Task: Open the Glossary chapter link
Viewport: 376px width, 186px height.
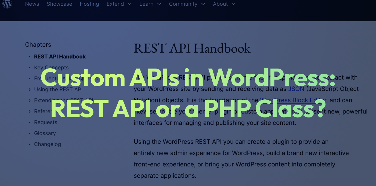Action: pyautogui.click(x=45, y=133)
